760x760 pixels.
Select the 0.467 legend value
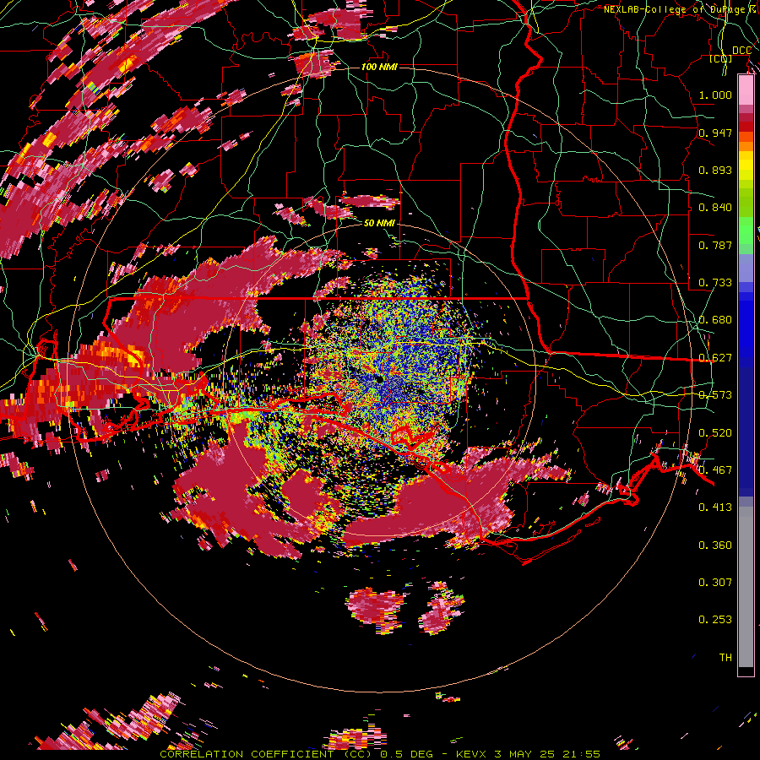pos(715,470)
